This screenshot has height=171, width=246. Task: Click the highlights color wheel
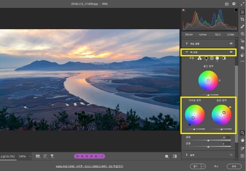click(x=221, y=115)
